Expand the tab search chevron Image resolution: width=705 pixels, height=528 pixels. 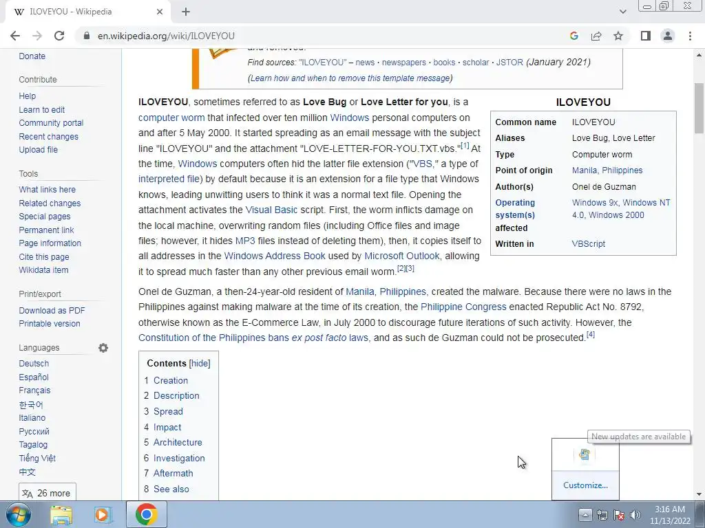pyautogui.click(x=622, y=12)
